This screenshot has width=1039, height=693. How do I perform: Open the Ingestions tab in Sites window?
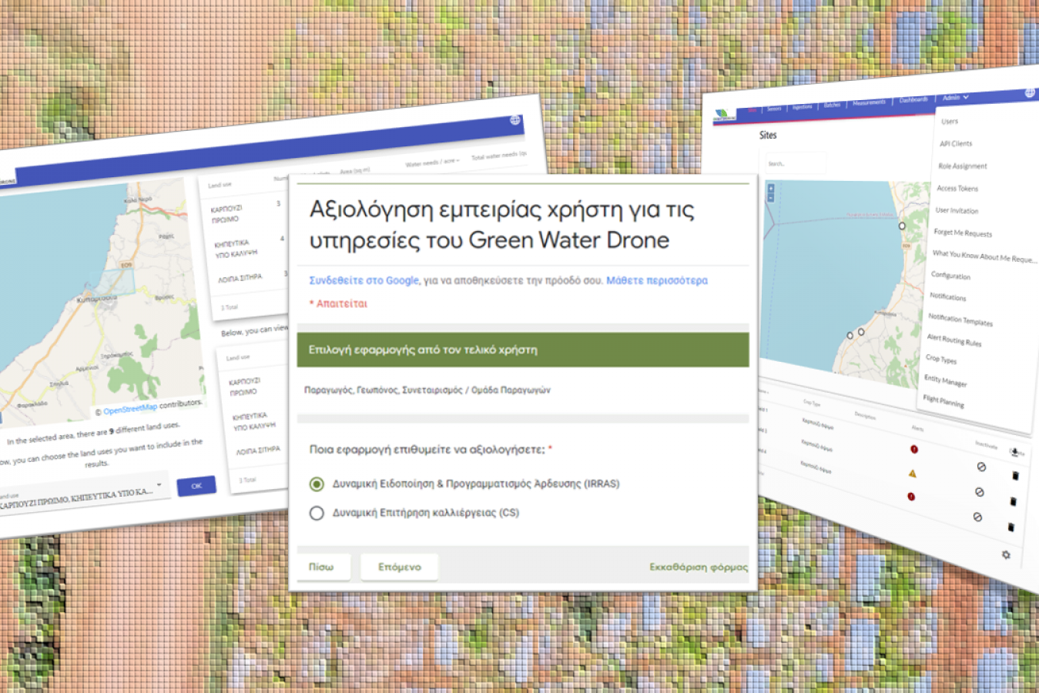(x=802, y=106)
